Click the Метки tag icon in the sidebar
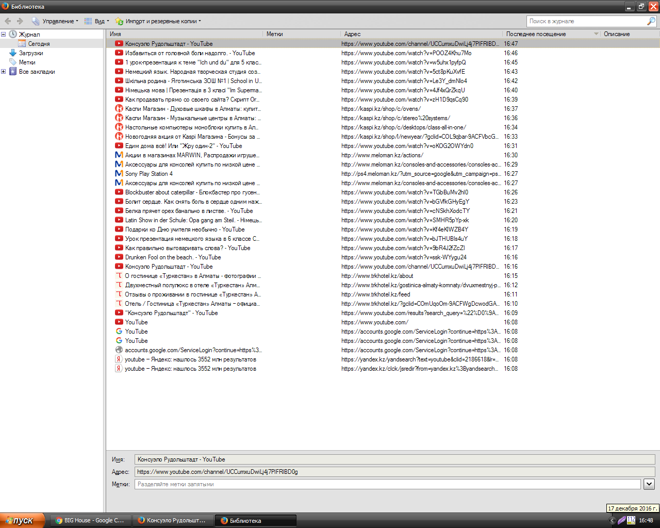Image resolution: width=660 pixels, height=528 pixels. coord(13,62)
